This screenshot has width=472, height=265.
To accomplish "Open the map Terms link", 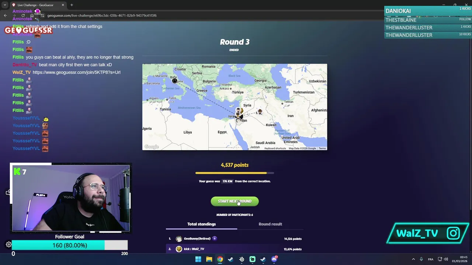I will (x=322, y=148).
